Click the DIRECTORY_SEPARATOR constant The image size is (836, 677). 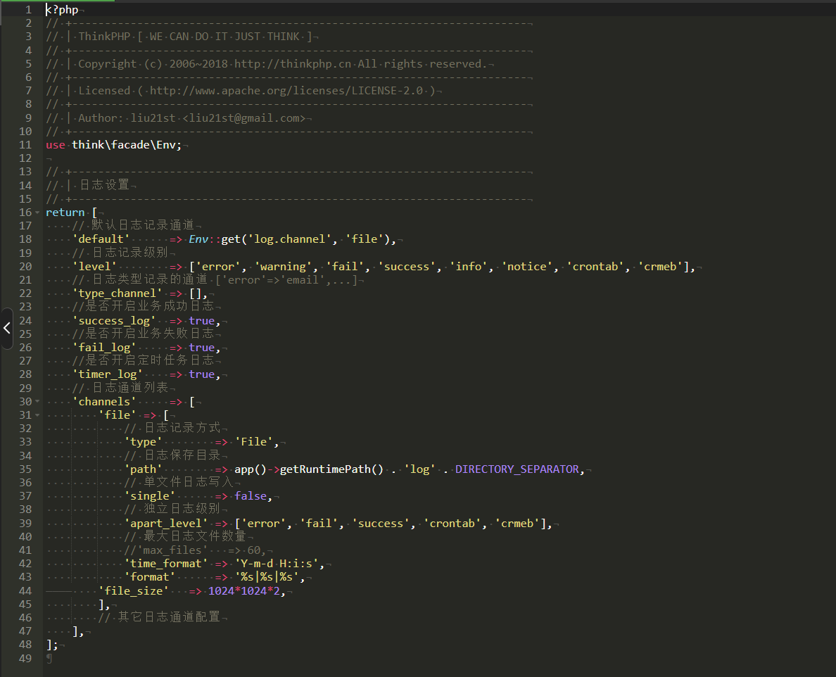coord(517,469)
